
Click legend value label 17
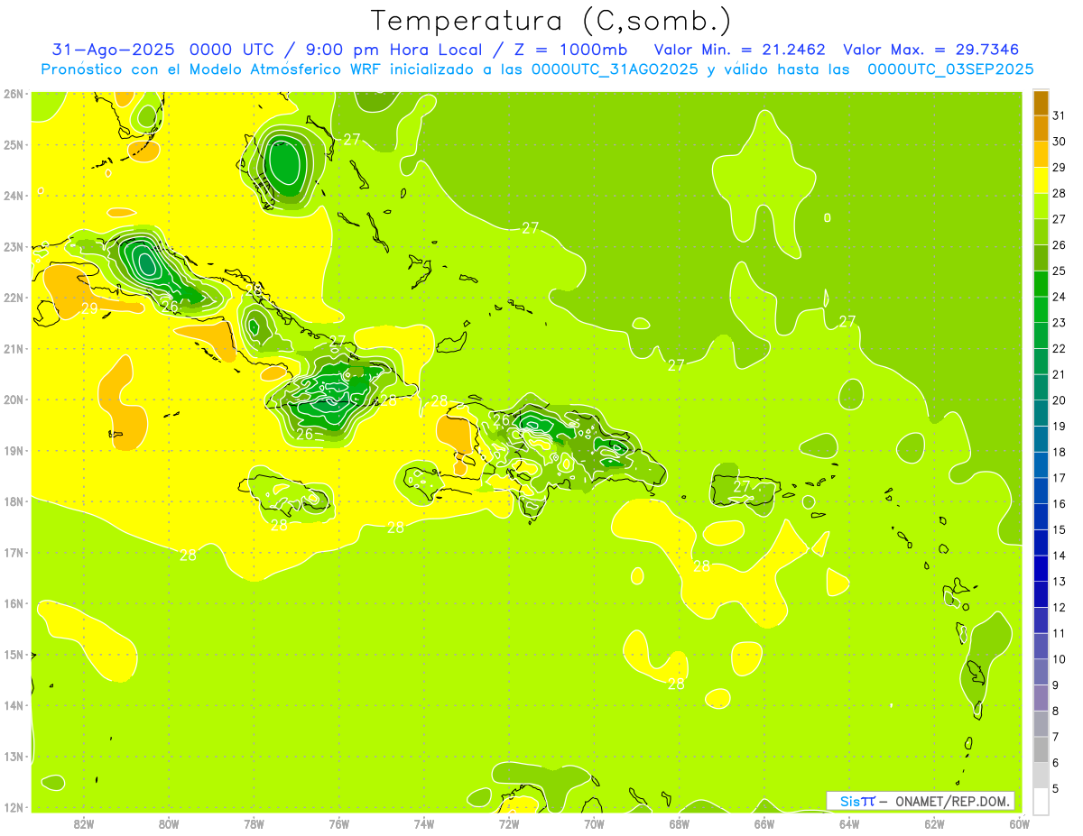click(1059, 478)
